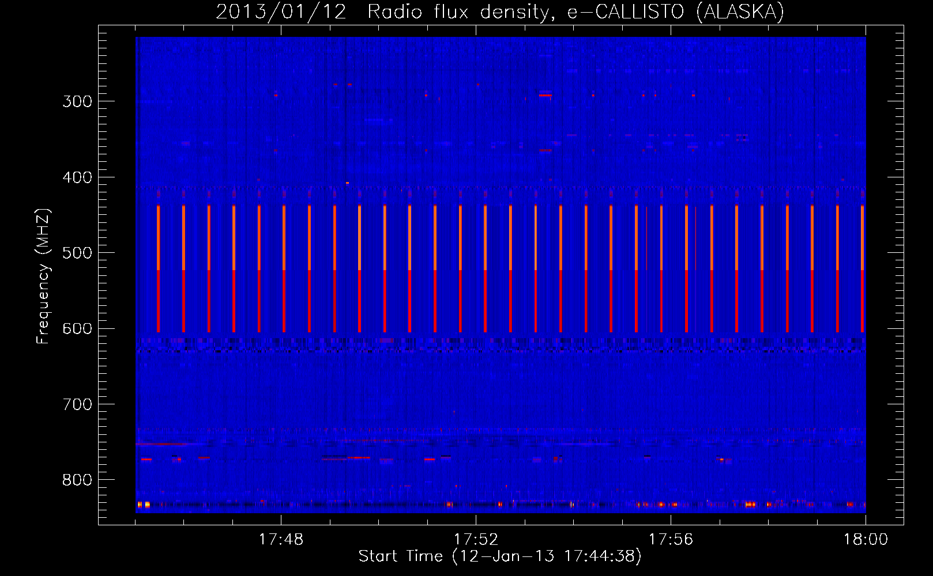Click the 500 frequency axis label

(77, 253)
